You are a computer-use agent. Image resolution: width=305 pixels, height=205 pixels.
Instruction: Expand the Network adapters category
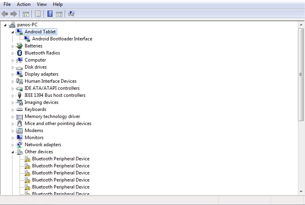[13, 145]
